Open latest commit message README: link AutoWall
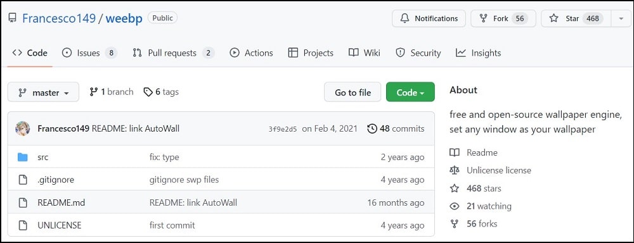 point(136,128)
